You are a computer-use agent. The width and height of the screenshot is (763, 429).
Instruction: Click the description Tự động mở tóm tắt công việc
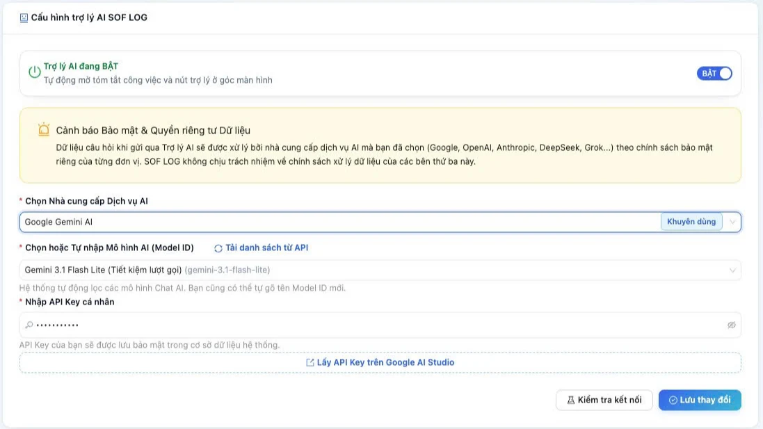tap(158, 80)
